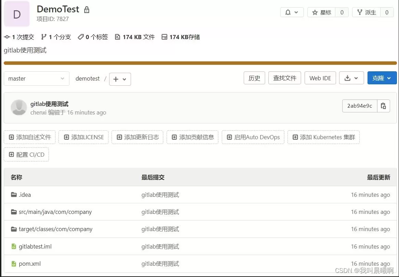399x277 pixels.
Task: Open the target/classes/com/company folder
Action: (55, 229)
